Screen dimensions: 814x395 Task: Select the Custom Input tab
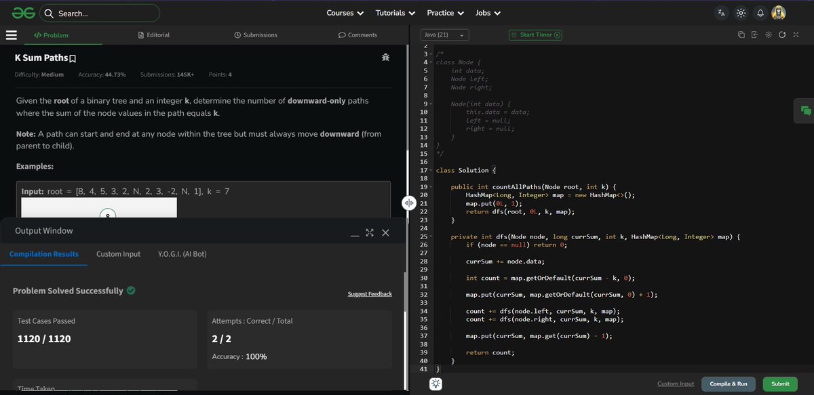[119, 254]
